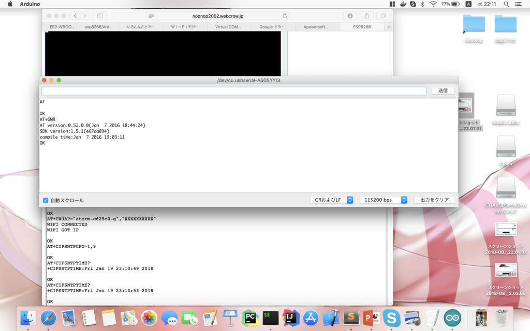The width and height of the screenshot is (530, 331).
Task: Open Sublime Text from the Dock
Action: coord(351,318)
